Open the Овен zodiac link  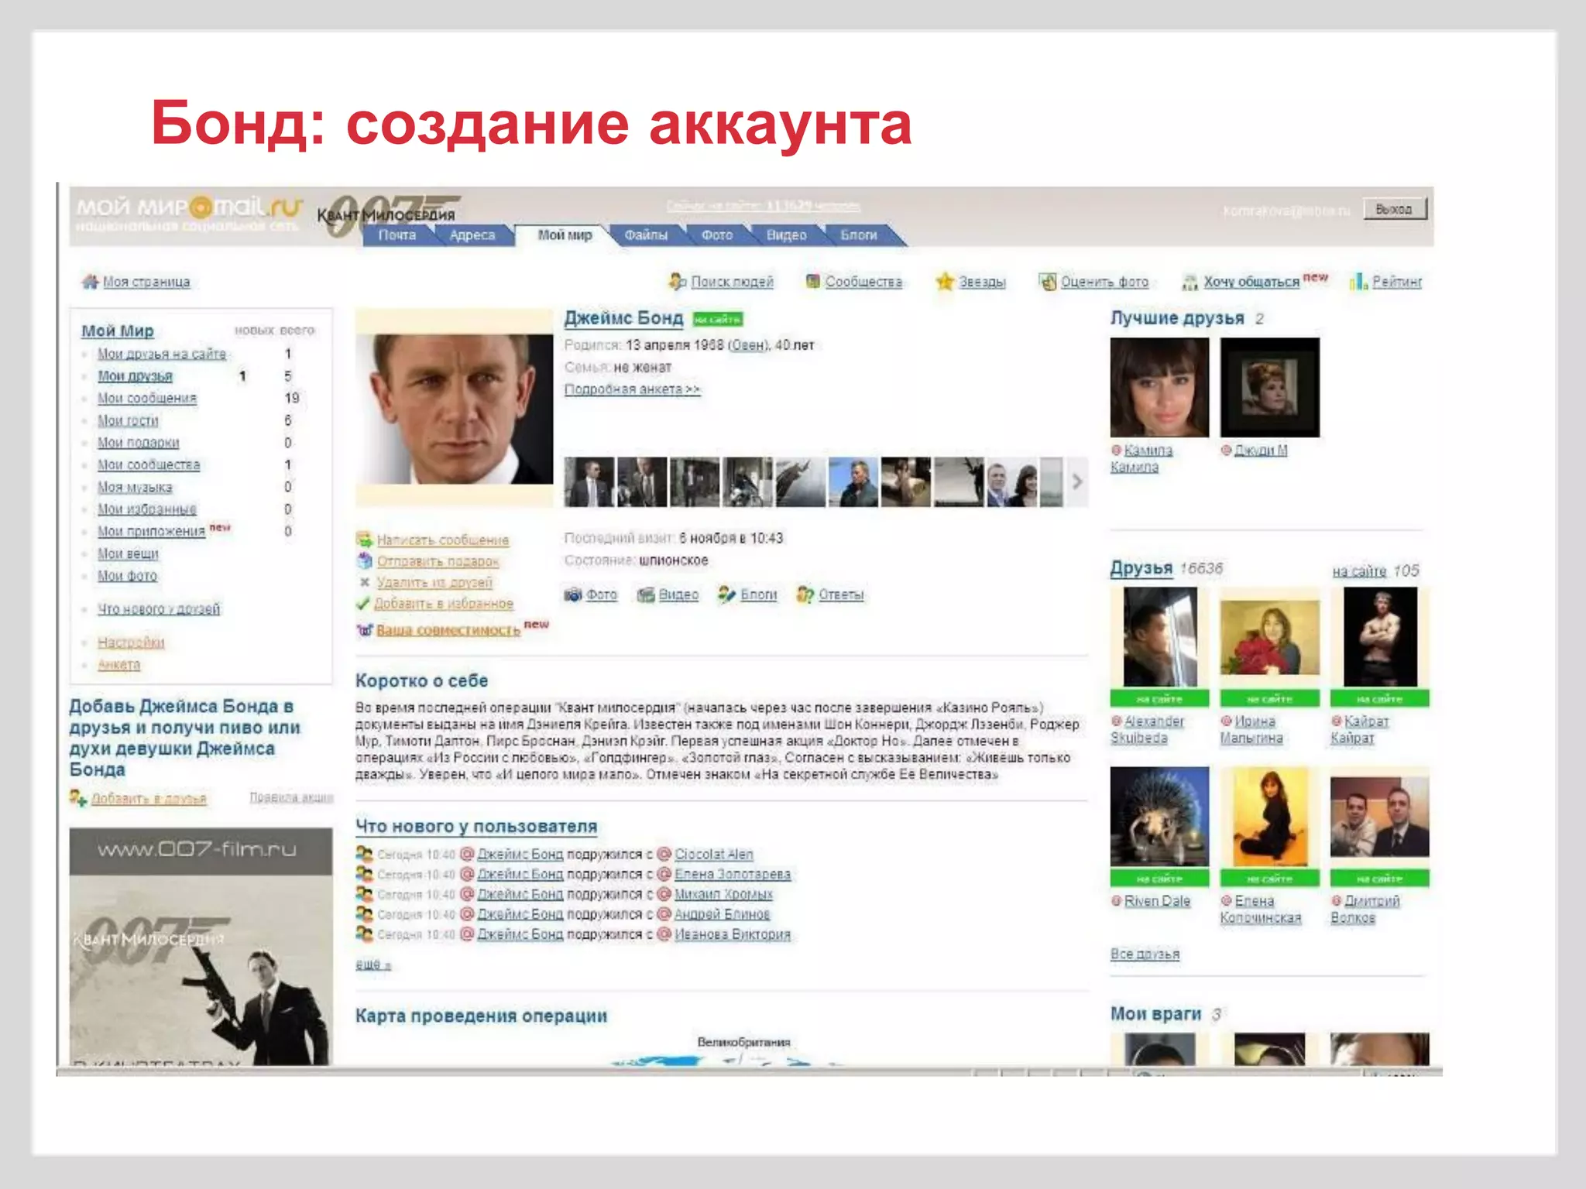(747, 345)
